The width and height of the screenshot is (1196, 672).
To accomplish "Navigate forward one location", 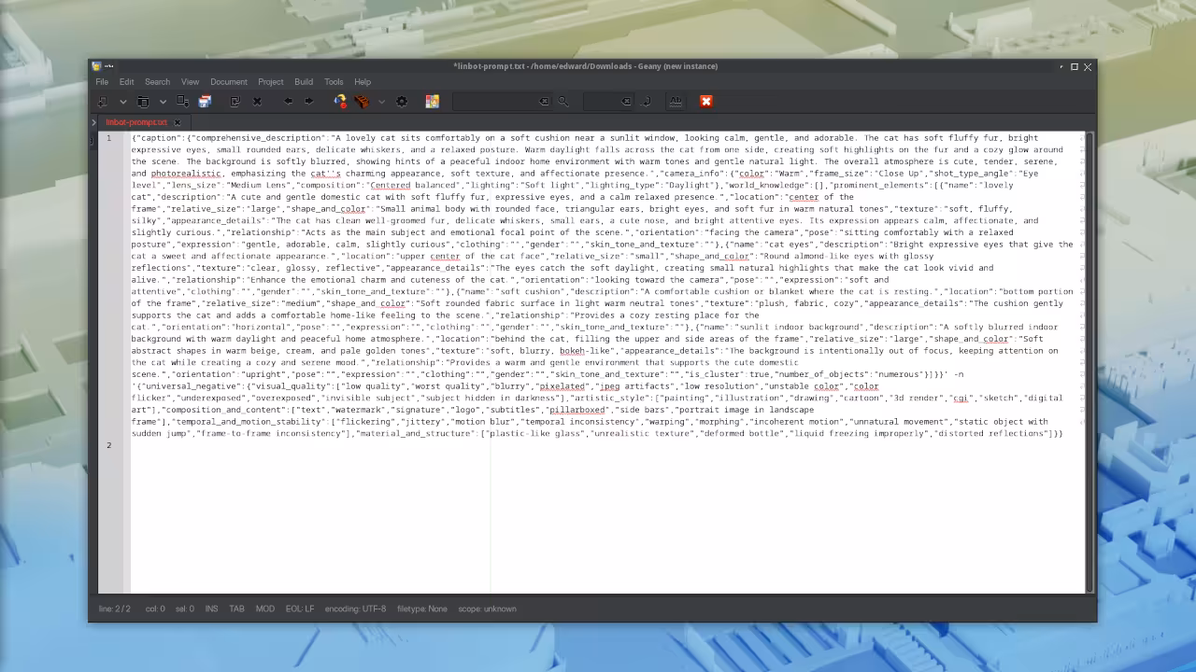I will click(x=308, y=101).
